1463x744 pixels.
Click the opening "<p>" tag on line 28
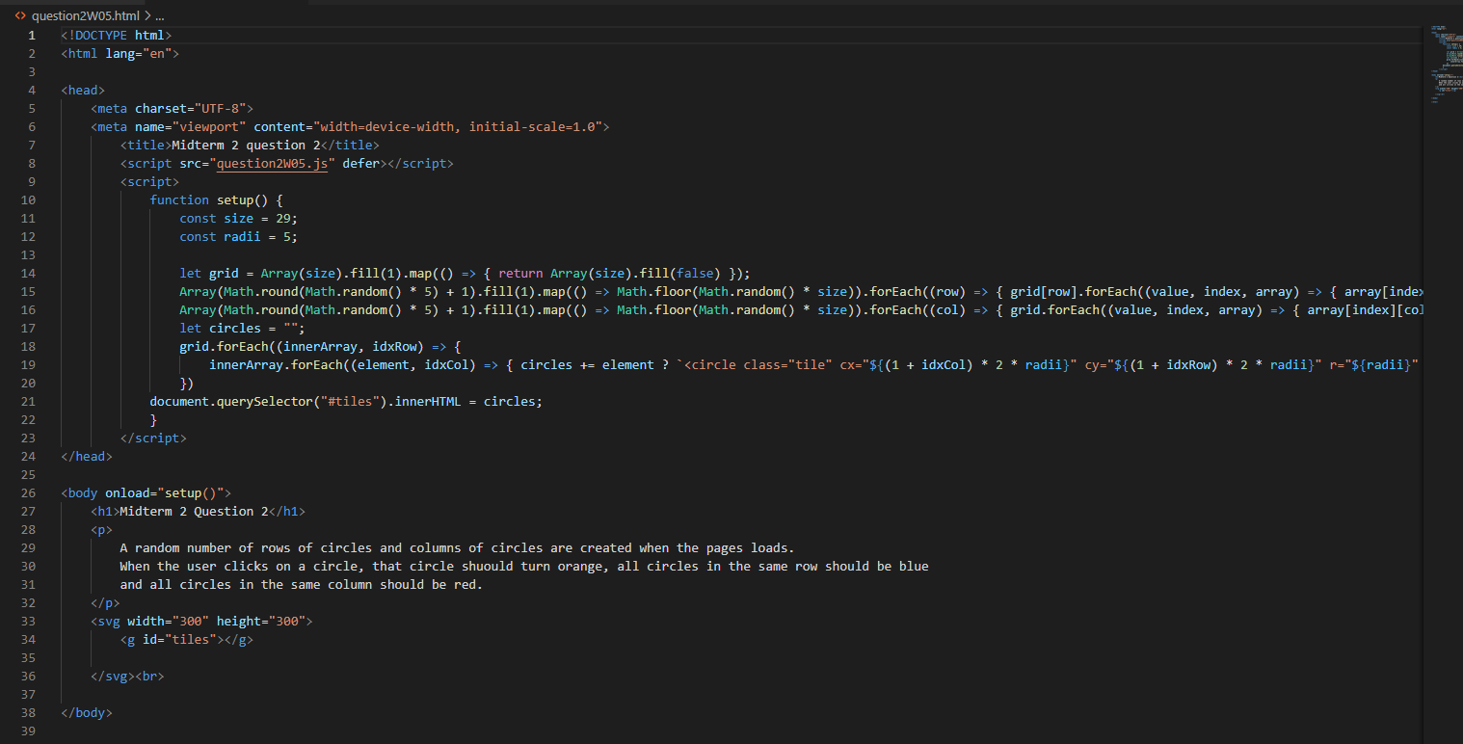point(101,530)
